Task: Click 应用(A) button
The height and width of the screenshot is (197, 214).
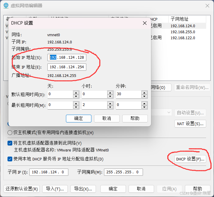Action: [x=169, y=189]
